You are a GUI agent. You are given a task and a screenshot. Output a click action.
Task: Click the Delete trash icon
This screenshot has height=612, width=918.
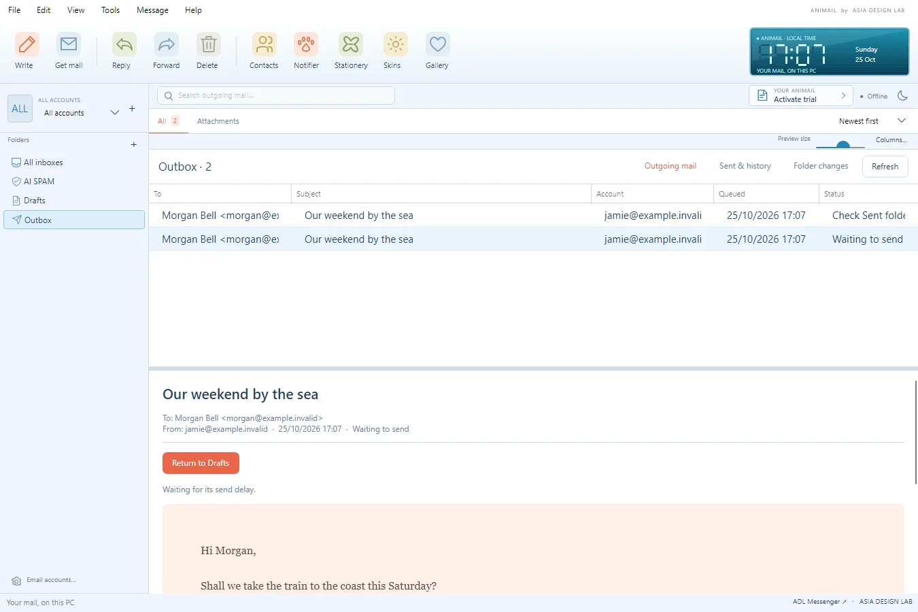pyautogui.click(x=209, y=45)
